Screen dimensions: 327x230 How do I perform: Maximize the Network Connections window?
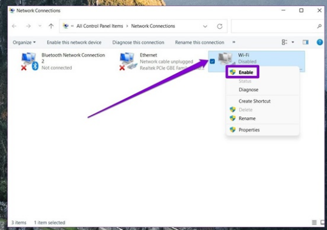click(x=301, y=10)
